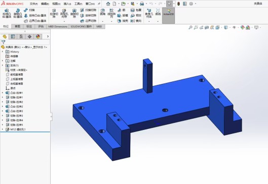Select the Rib (筋) tool
Screen dimensions: 268x184
pos(122,10)
